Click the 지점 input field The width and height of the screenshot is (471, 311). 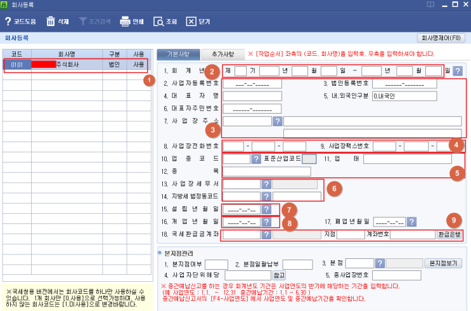351,234
